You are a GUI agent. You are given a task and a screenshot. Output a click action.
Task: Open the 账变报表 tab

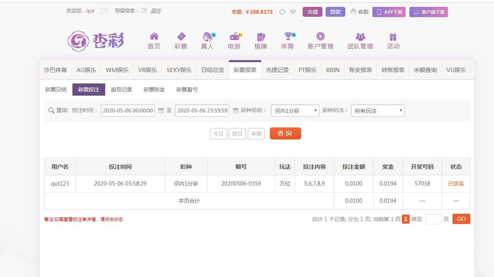[x=361, y=70]
